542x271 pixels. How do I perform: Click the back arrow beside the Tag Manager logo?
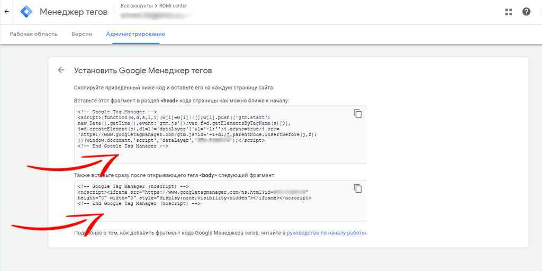(6, 11)
